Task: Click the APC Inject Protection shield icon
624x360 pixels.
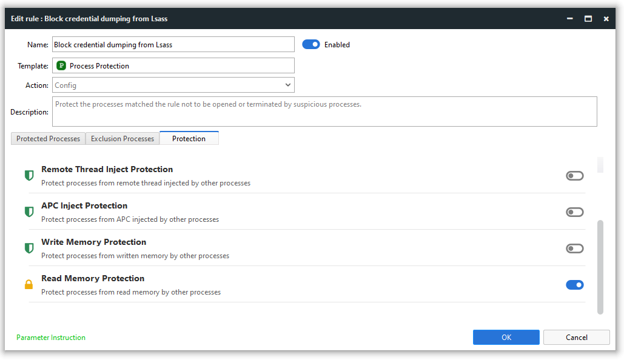Action: point(29,212)
